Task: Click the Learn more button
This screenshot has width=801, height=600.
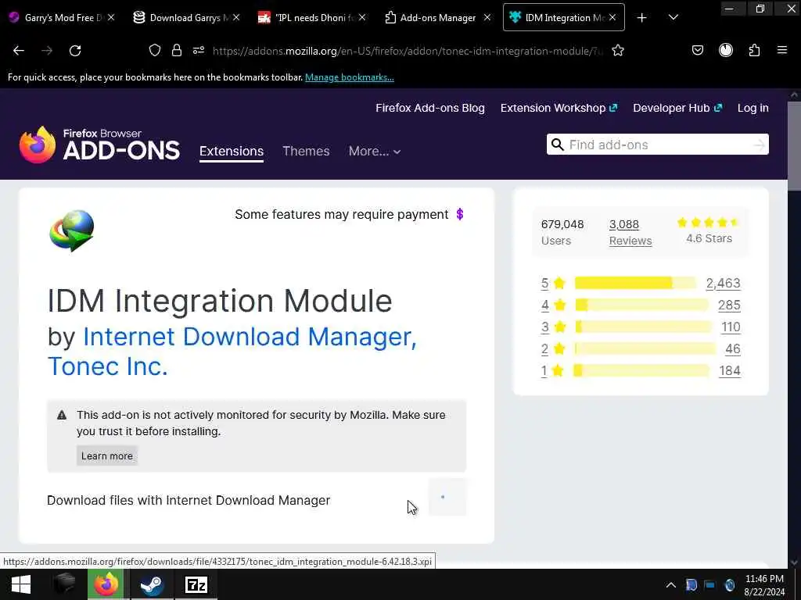Action: (106, 456)
